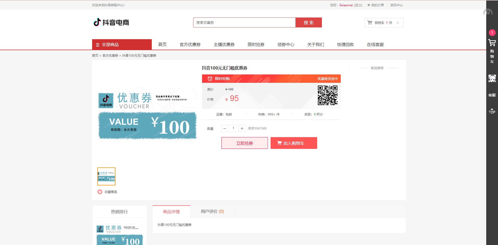This screenshot has height=245, width=498.
Task: Open the 官方优惠券 navigation item
Action: pos(190,44)
